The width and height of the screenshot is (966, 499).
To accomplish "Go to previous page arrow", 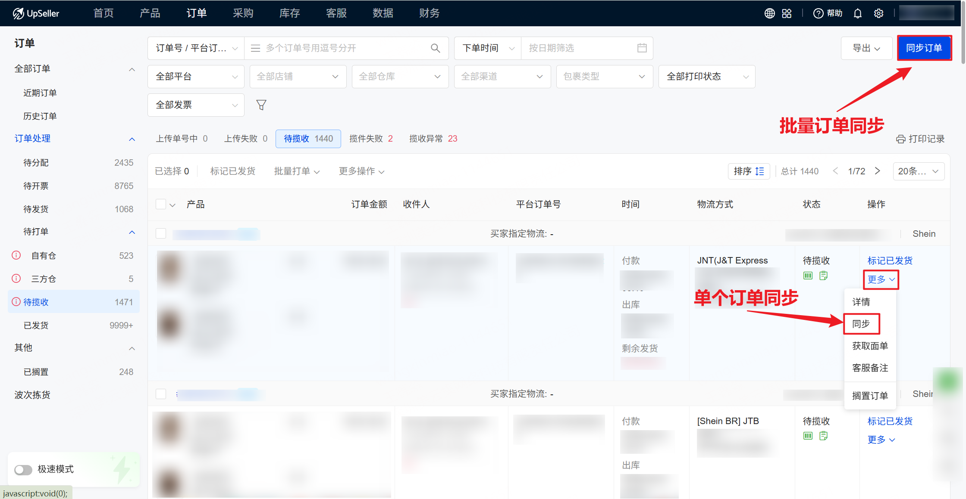I will (x=835, y=171).
